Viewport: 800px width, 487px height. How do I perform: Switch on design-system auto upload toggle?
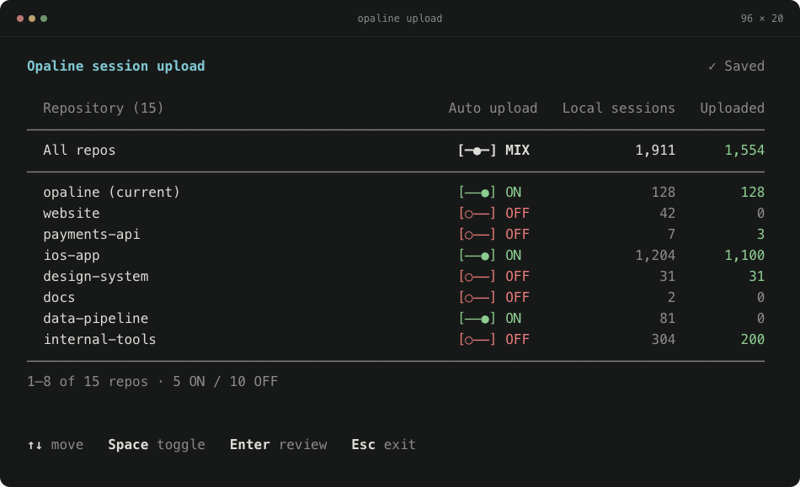coord(477,276)
